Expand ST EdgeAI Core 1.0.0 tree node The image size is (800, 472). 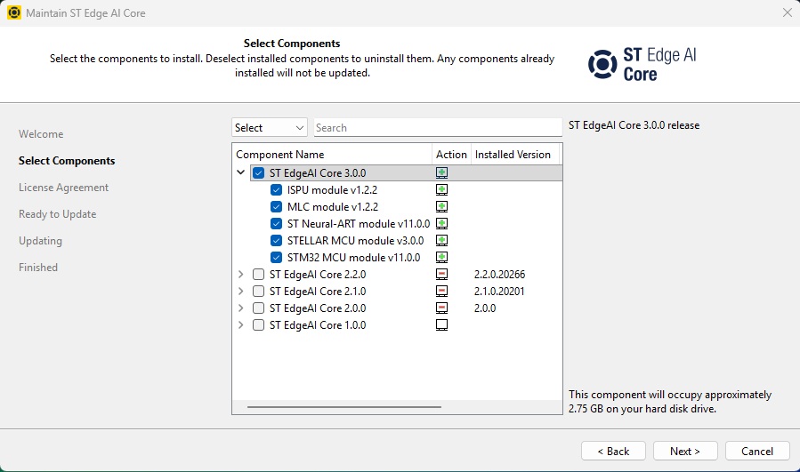pyautogui.click(x=241, y=324)
